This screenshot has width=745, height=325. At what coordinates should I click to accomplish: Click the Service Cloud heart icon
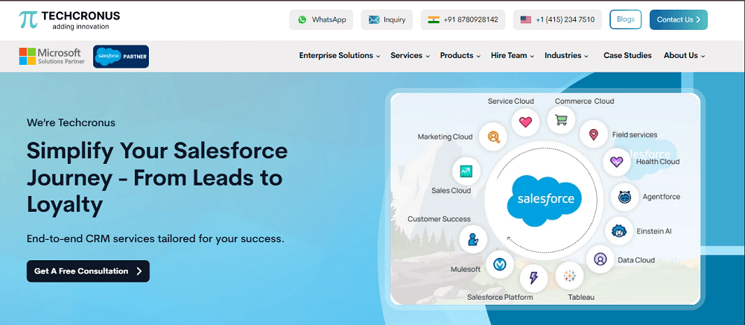click(x=525, y=122)
